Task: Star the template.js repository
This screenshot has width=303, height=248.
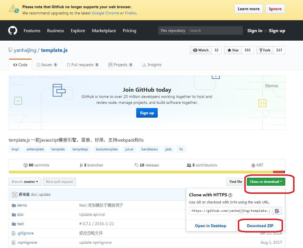Action: coord(233,50)
